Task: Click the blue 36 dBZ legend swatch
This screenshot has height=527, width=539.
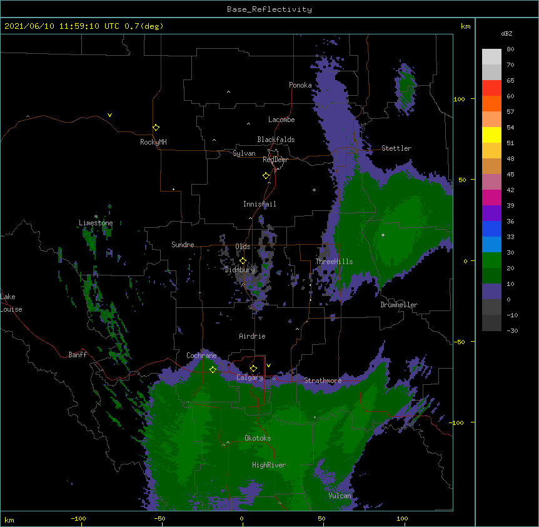Action: [x=491, y=228]
